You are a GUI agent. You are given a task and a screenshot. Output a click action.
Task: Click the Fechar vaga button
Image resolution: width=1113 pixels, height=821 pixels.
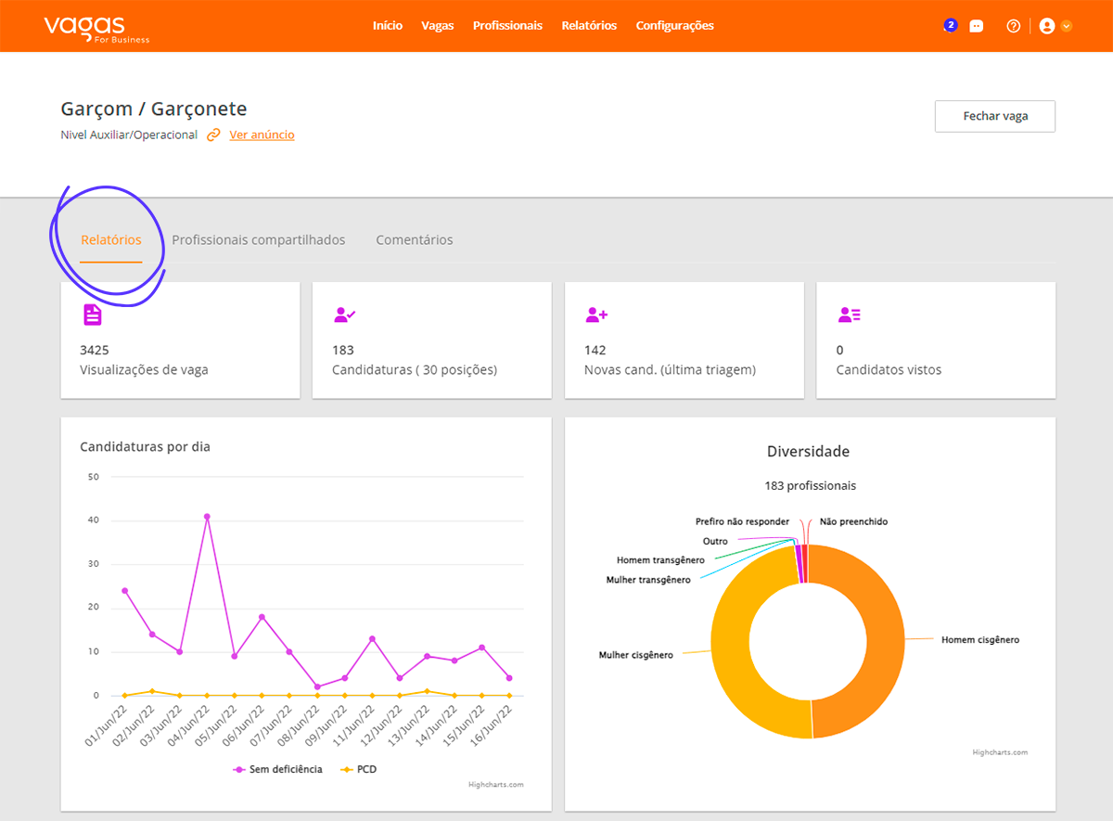click(995, 116)
